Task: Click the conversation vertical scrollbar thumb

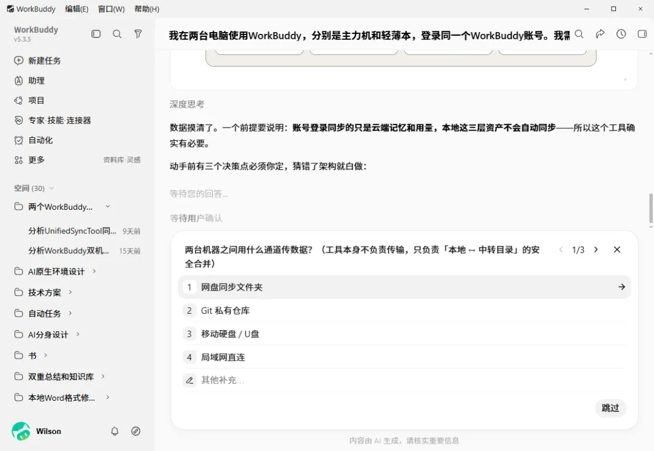Action: (x=650, y=208)
